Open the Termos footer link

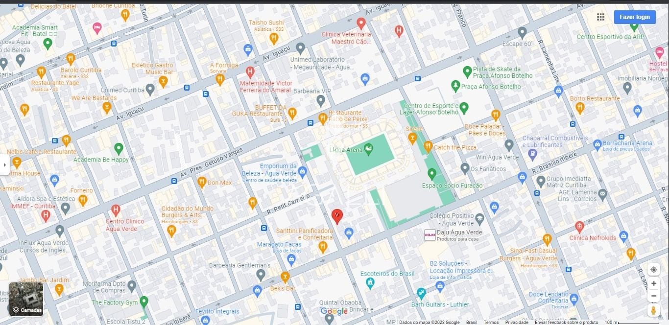[491, 322]
